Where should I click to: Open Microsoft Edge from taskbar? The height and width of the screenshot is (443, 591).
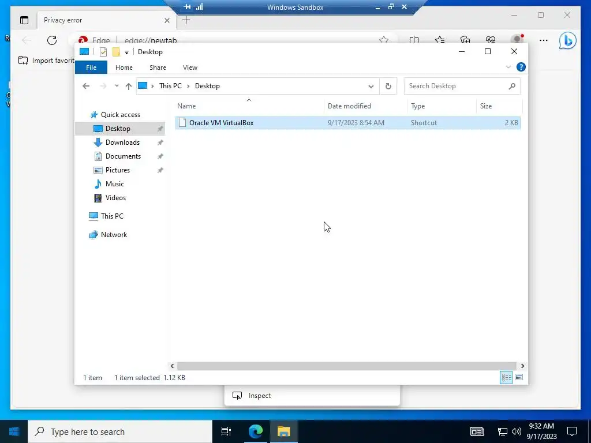tap(255, 431)
